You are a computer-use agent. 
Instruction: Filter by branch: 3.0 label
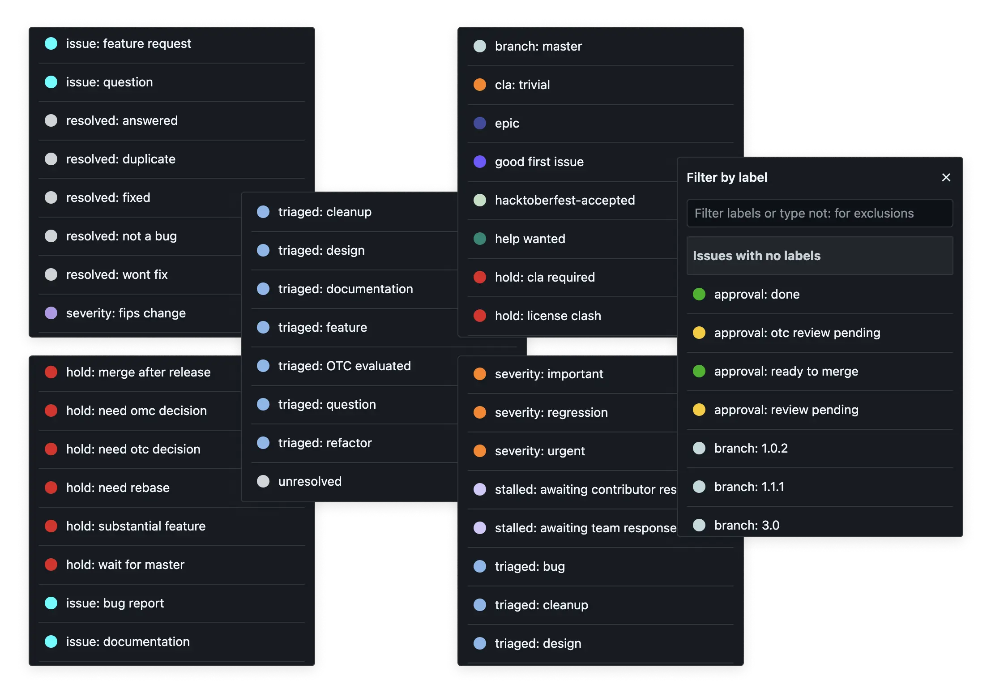pyautogui.click(x=820, y=524)
